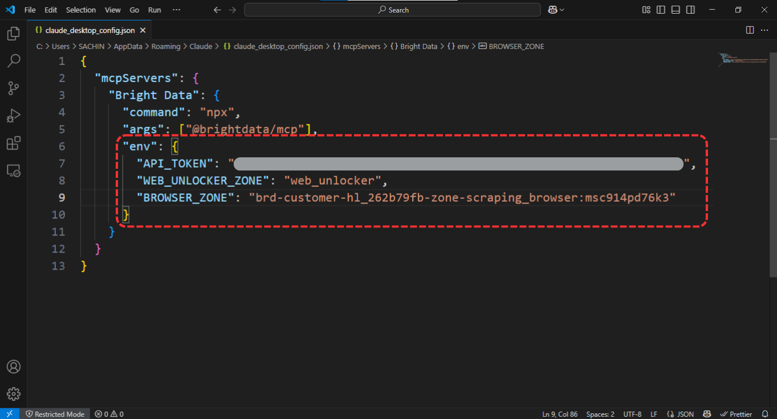
Task: Close the claude_desktop_config.json tab
Action: click(x=143, y=30)
